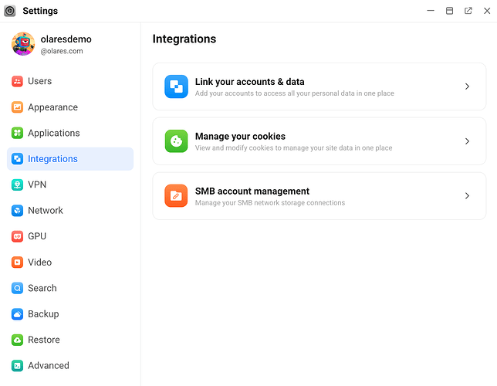Click the olaresdemo profile avatar

pyautogui.click(x=23, y=44)
